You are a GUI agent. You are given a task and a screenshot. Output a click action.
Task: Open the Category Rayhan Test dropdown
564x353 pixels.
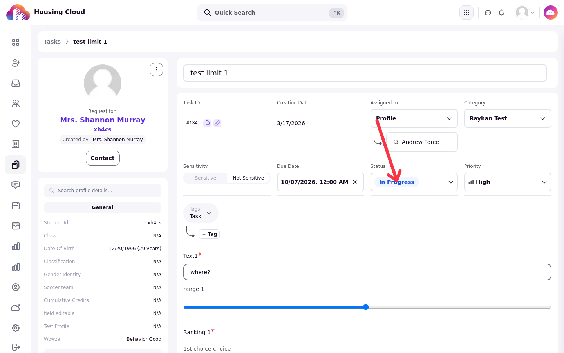pos(508,118)
